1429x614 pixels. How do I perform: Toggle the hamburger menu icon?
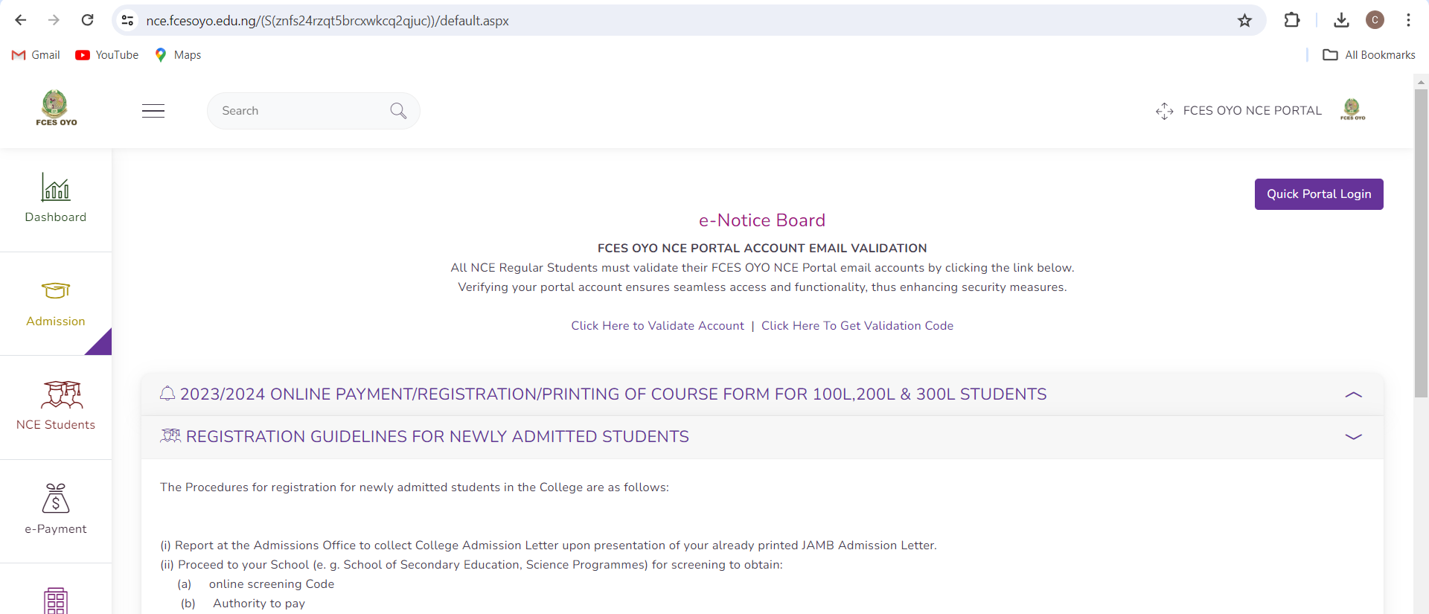pos(153,111)
